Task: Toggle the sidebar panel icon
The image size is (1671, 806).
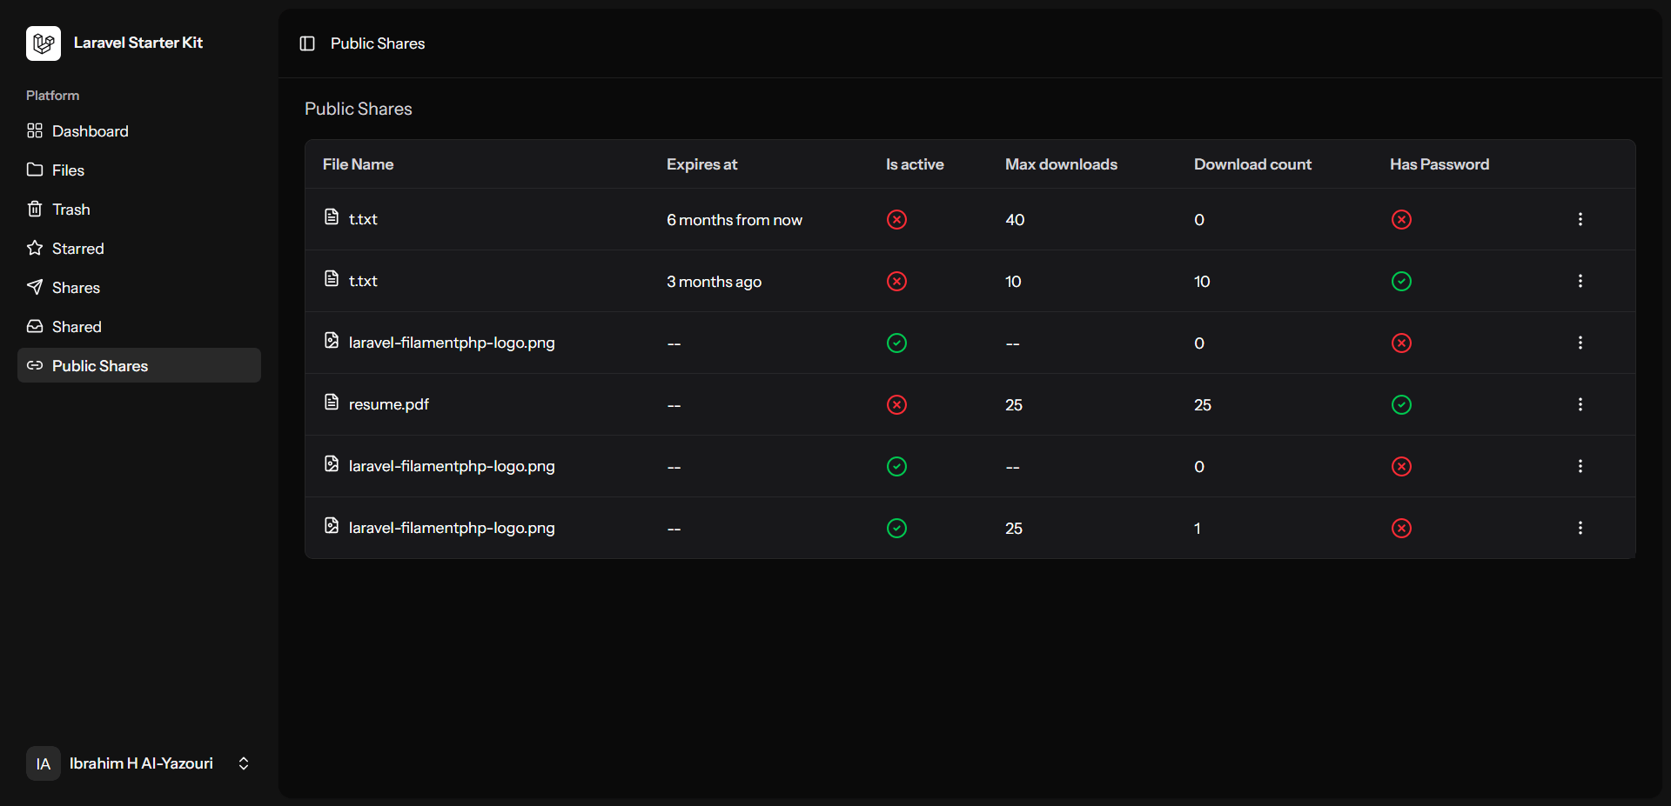Action: click(x=307, y=43)
